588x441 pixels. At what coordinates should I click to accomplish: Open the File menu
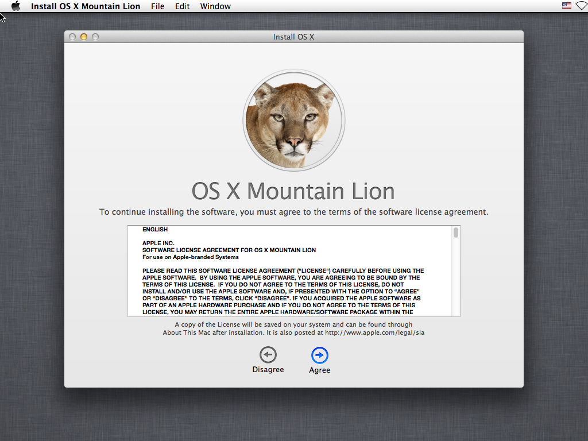pos(157,6)
